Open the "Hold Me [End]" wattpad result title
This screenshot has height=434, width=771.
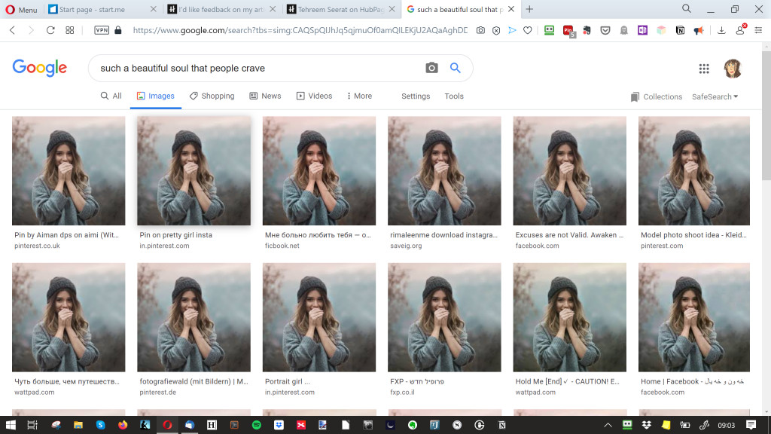tap(568, 381)
